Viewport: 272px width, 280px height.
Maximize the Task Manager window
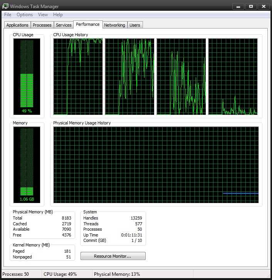pyautogui.click(x=251, y=7)
